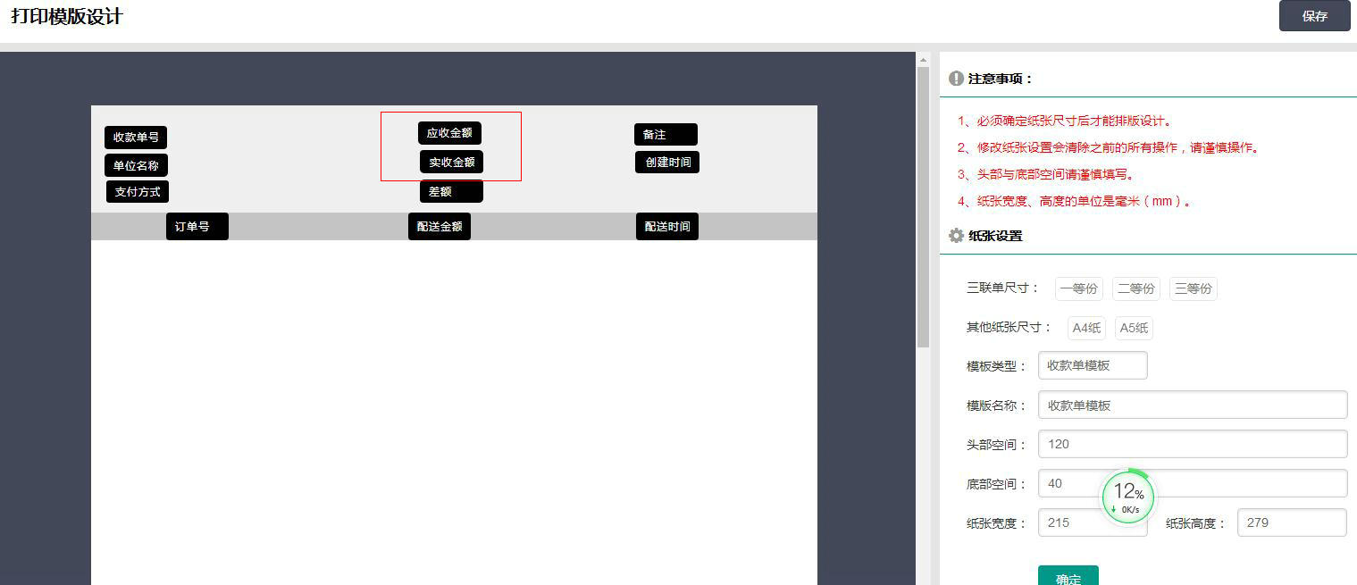This screenshot has width=1357, height=585.
Task: Select A4纸 paper size
Action: pos(1086,328)
